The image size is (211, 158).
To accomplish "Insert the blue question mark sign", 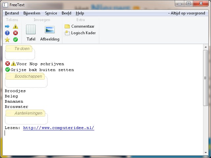I will [7, 33].
